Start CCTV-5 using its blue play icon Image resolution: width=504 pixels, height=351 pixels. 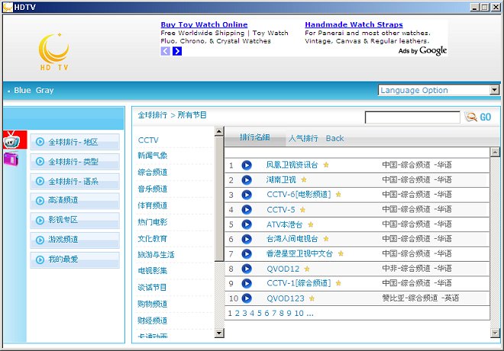tap(247, 209)
